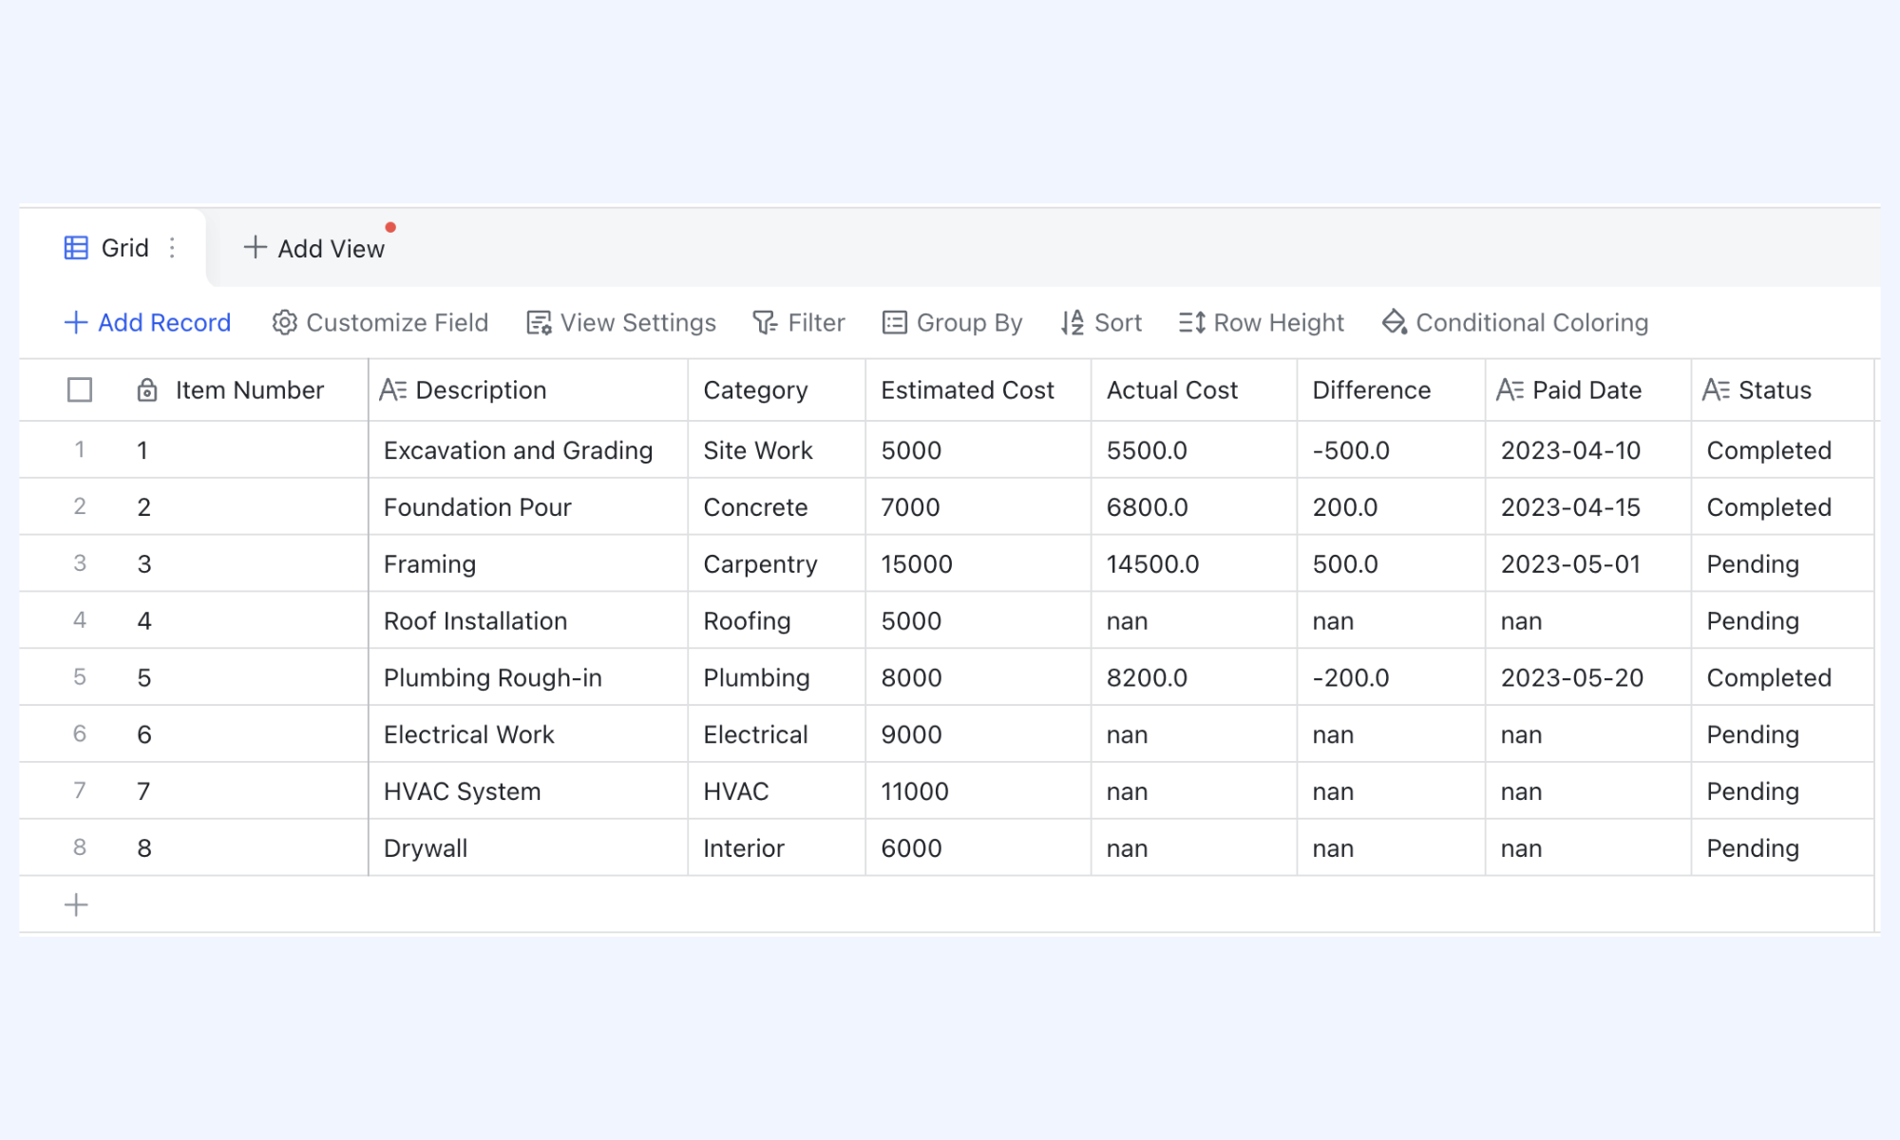1900x1140 pixels.
Task: Select the Grid view tab
Action: tap(112, 248)
